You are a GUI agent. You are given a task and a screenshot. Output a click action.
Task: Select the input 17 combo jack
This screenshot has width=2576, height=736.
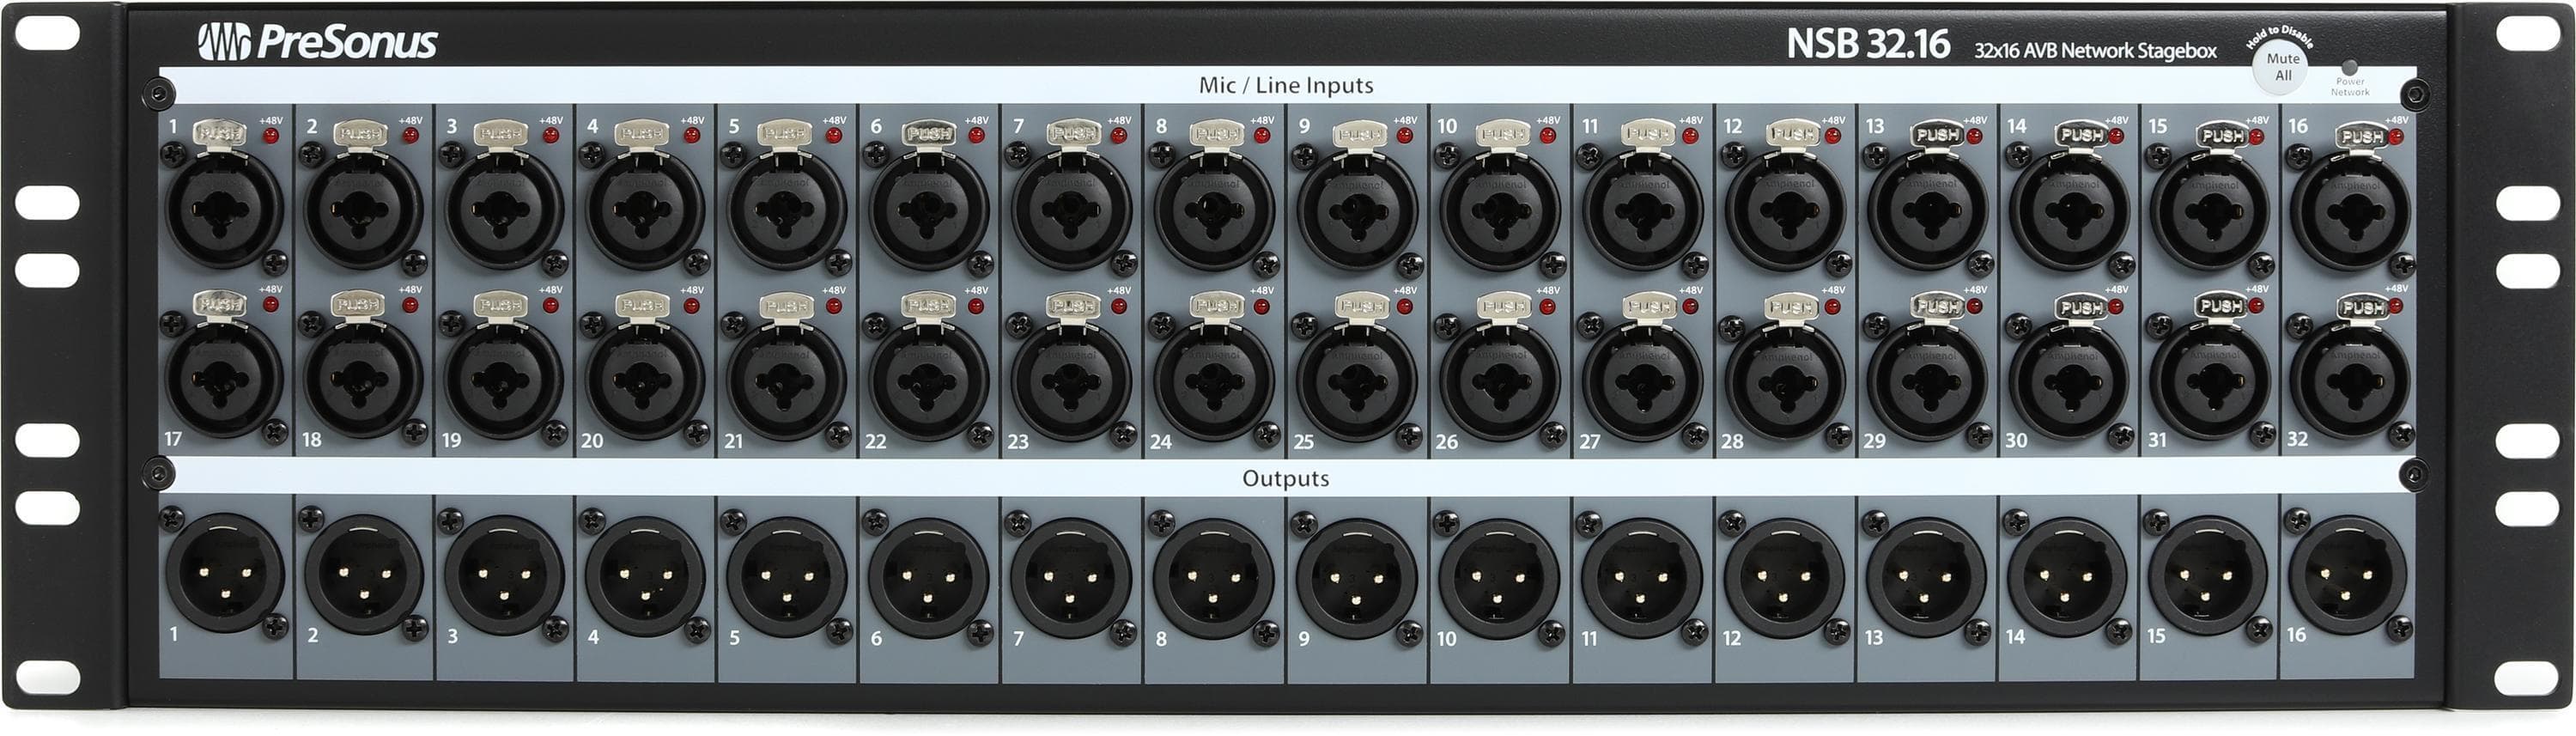tap(224, 379)
